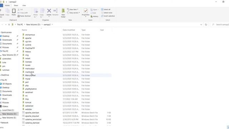Select catalina_service.bat file name
229x129 pixels.
[33, 119]
